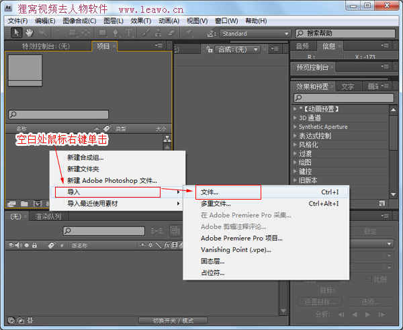Viewport: 403px width, 330px height.
Task: Expand the 过渡 effects category
Action: pyautogui.click(x=295, y=153)
